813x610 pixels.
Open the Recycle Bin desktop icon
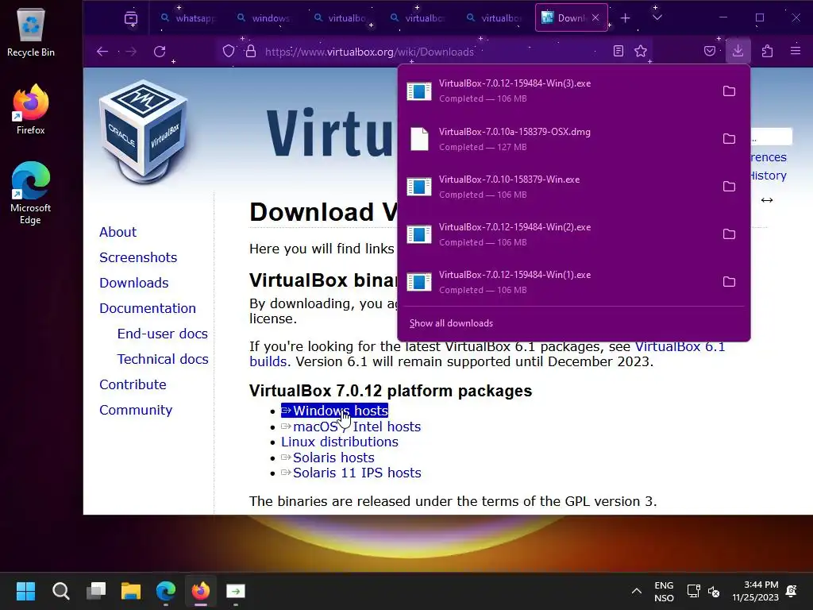tap(31, 32)
